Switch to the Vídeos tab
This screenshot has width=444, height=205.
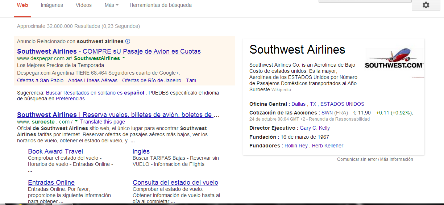(84, 5)
